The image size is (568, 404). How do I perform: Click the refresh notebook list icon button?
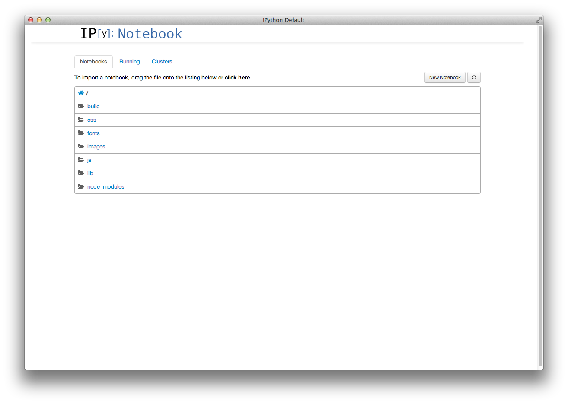pyautogui.click(x=474, y=77)
